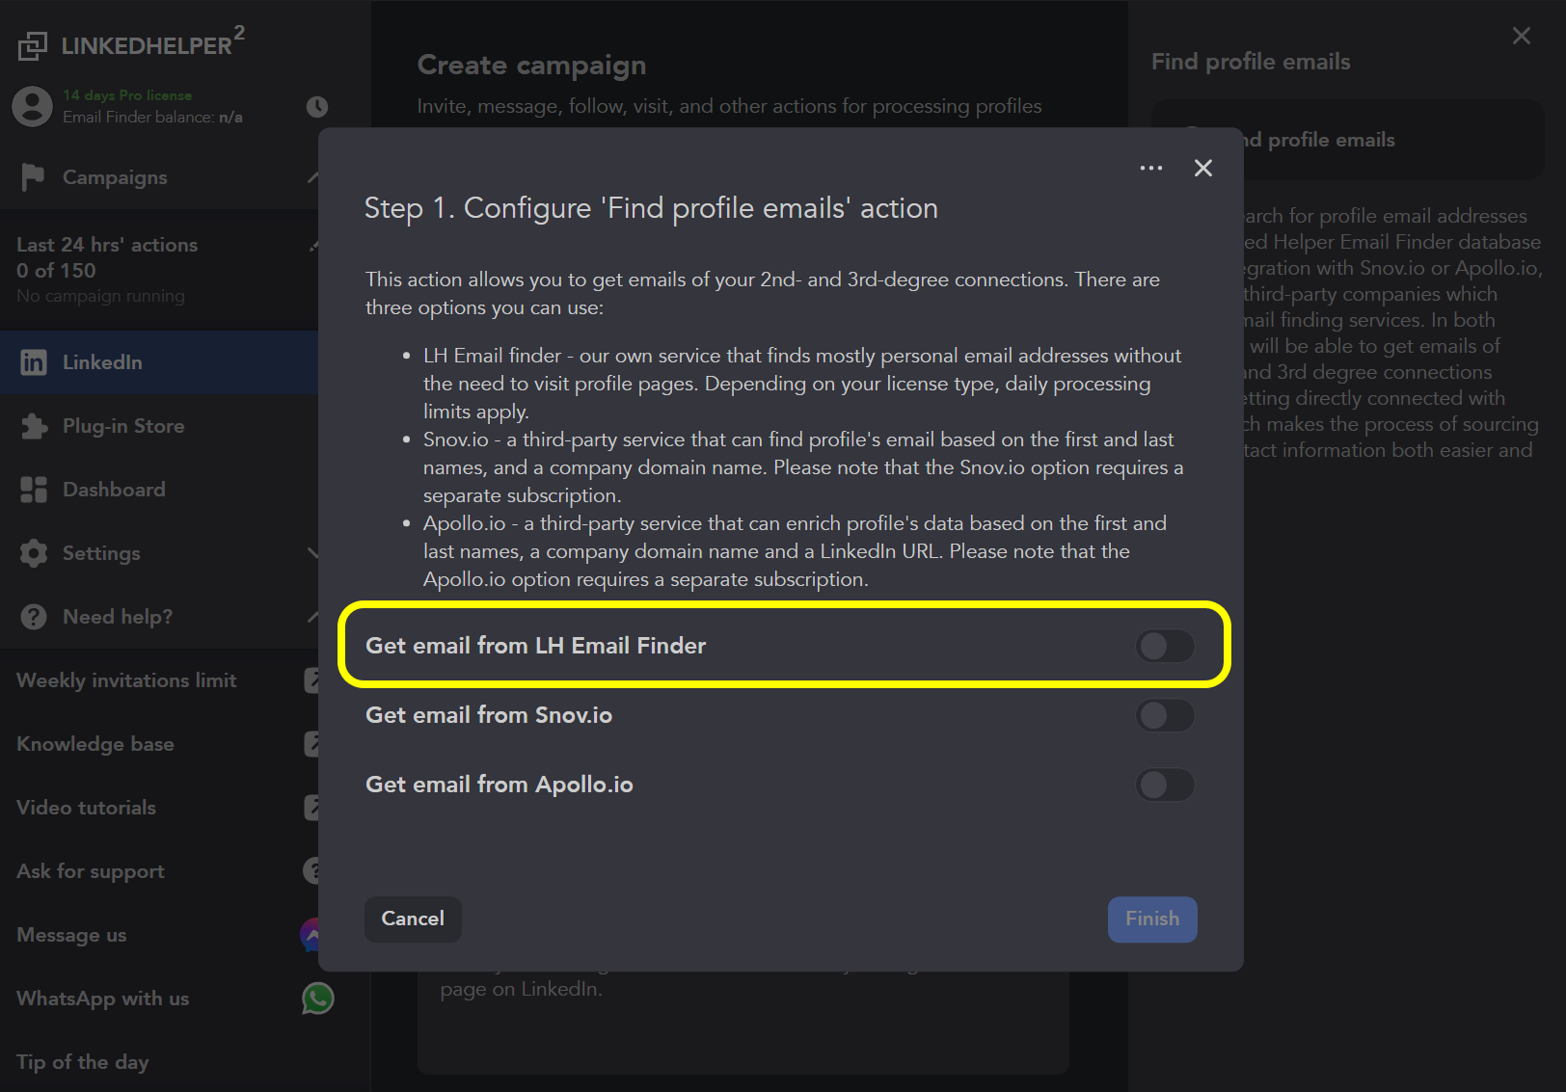Screen dimensions: 1566x1092
Task: Enable Get email from LH Email Finder
Action: pyautogui.click(x=1165, y=646)
